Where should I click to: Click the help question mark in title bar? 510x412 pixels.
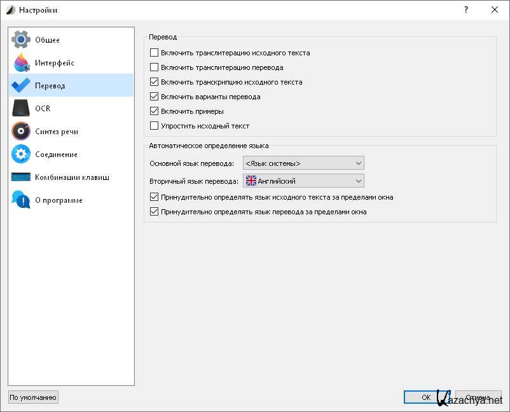point(466,10)
